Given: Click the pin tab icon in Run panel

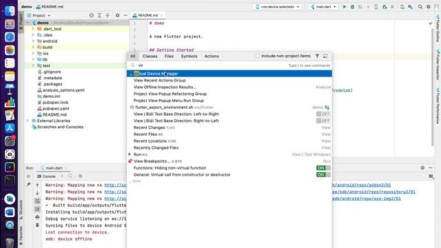Looking at the screenshot, I should pos(28,185).
